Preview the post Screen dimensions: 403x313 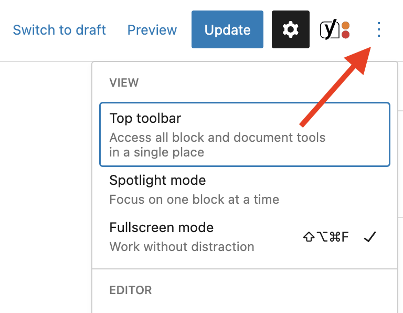152,30
